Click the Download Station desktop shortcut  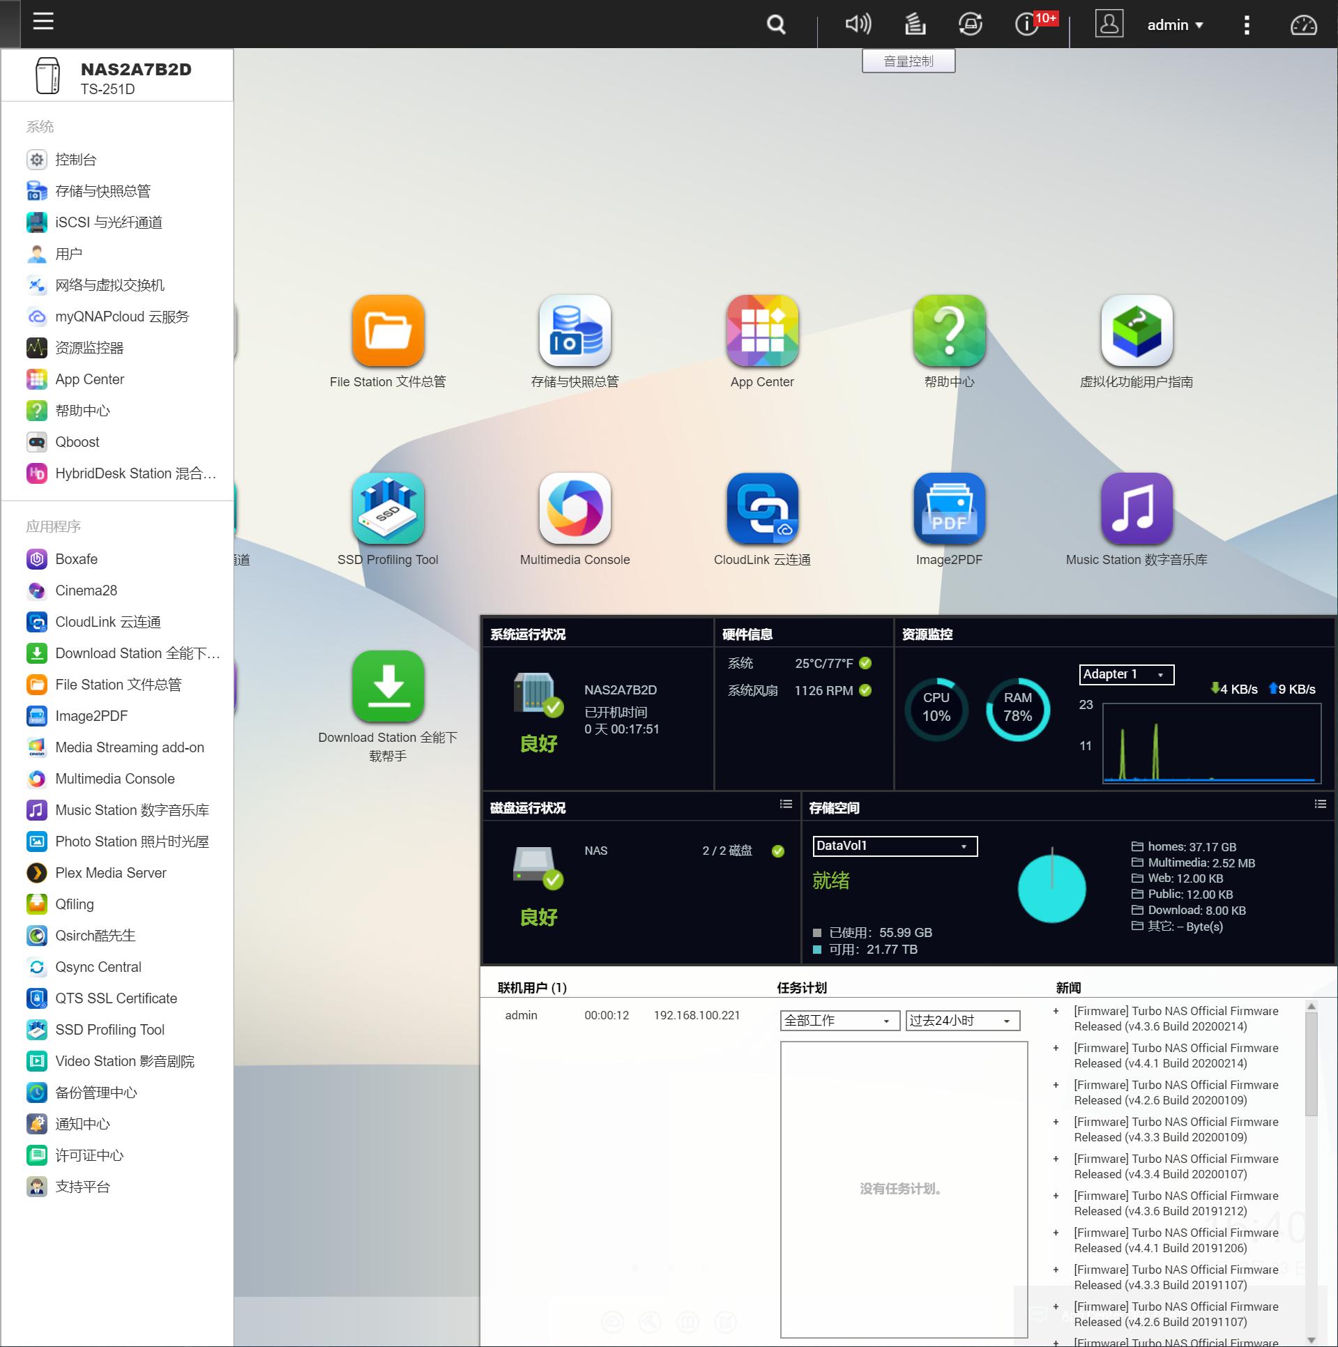388,687
